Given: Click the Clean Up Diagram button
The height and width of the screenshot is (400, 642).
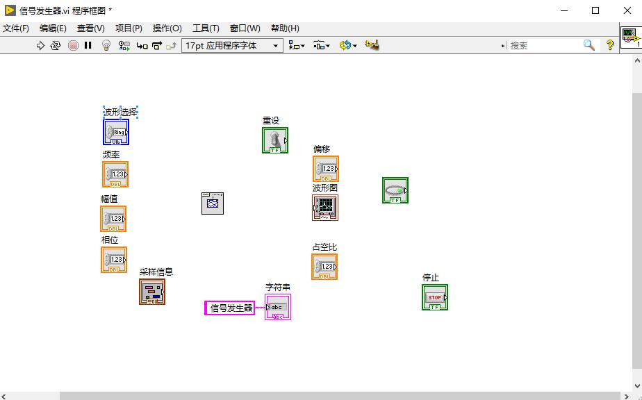Looking at the screenshot, I should (372, 45).
